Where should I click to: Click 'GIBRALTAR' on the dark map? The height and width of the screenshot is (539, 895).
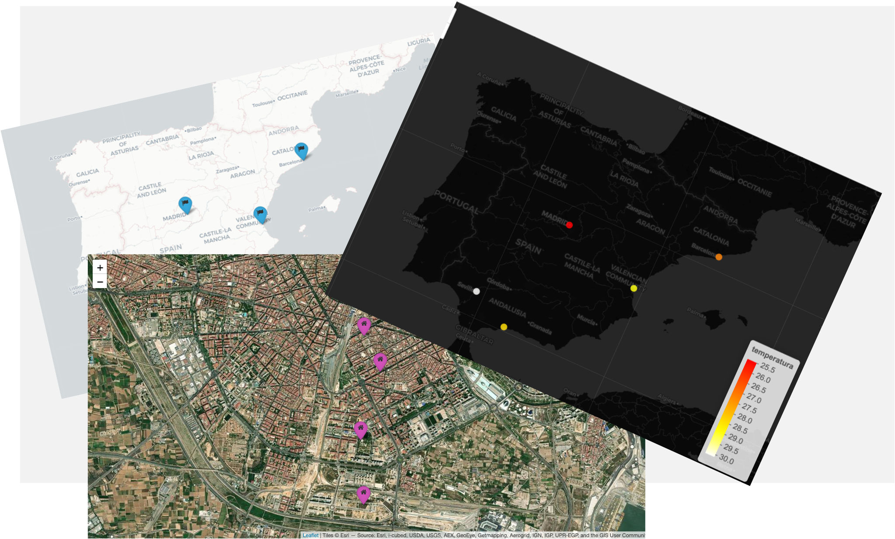pos(474,334)
